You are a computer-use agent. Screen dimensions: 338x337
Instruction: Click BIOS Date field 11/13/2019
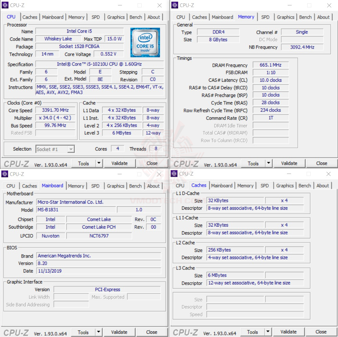pyautogui.click(x=99, y=271)
